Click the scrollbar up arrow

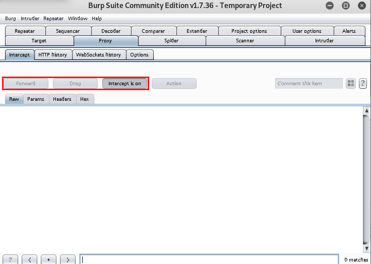tap(366, 110)
